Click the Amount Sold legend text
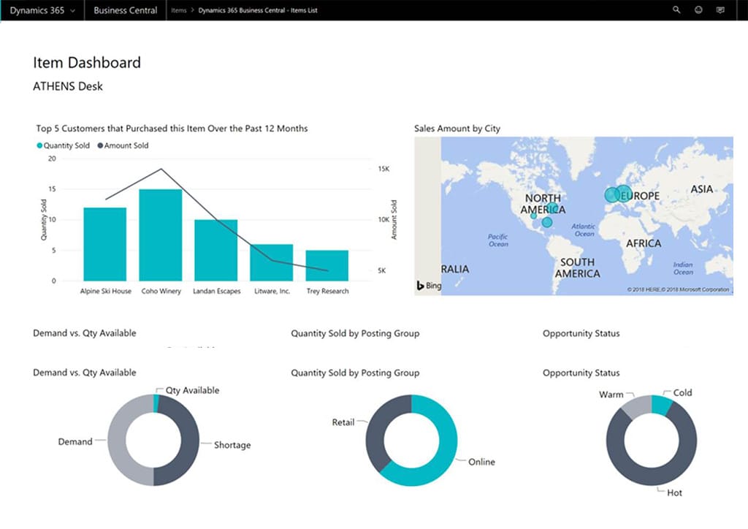This screenshot has height=529, width=748. click(126, 145)
